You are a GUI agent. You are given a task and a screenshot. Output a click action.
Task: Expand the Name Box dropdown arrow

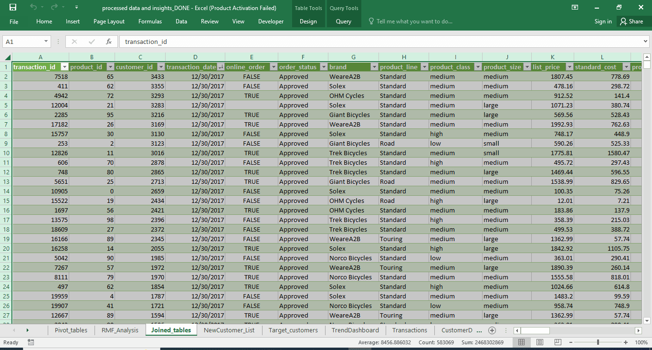46,42
